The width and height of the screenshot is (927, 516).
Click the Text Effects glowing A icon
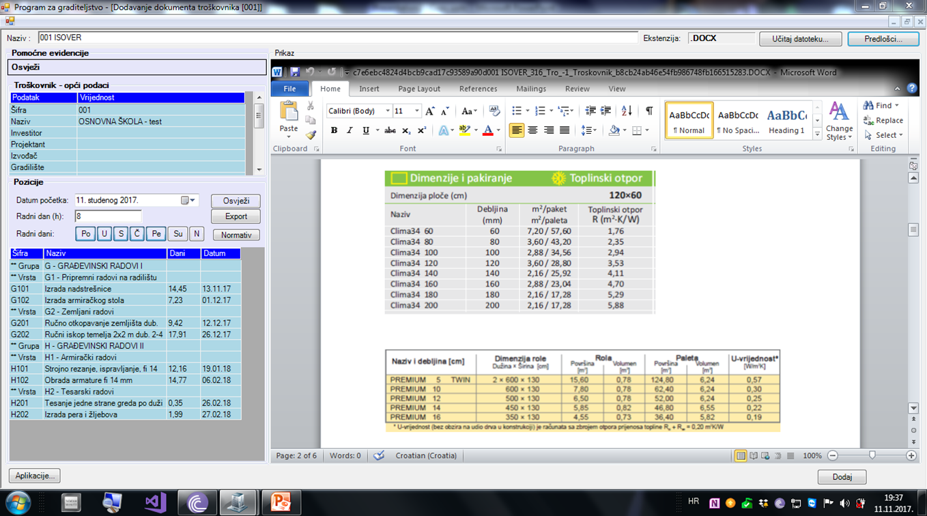tap(442, 130)
